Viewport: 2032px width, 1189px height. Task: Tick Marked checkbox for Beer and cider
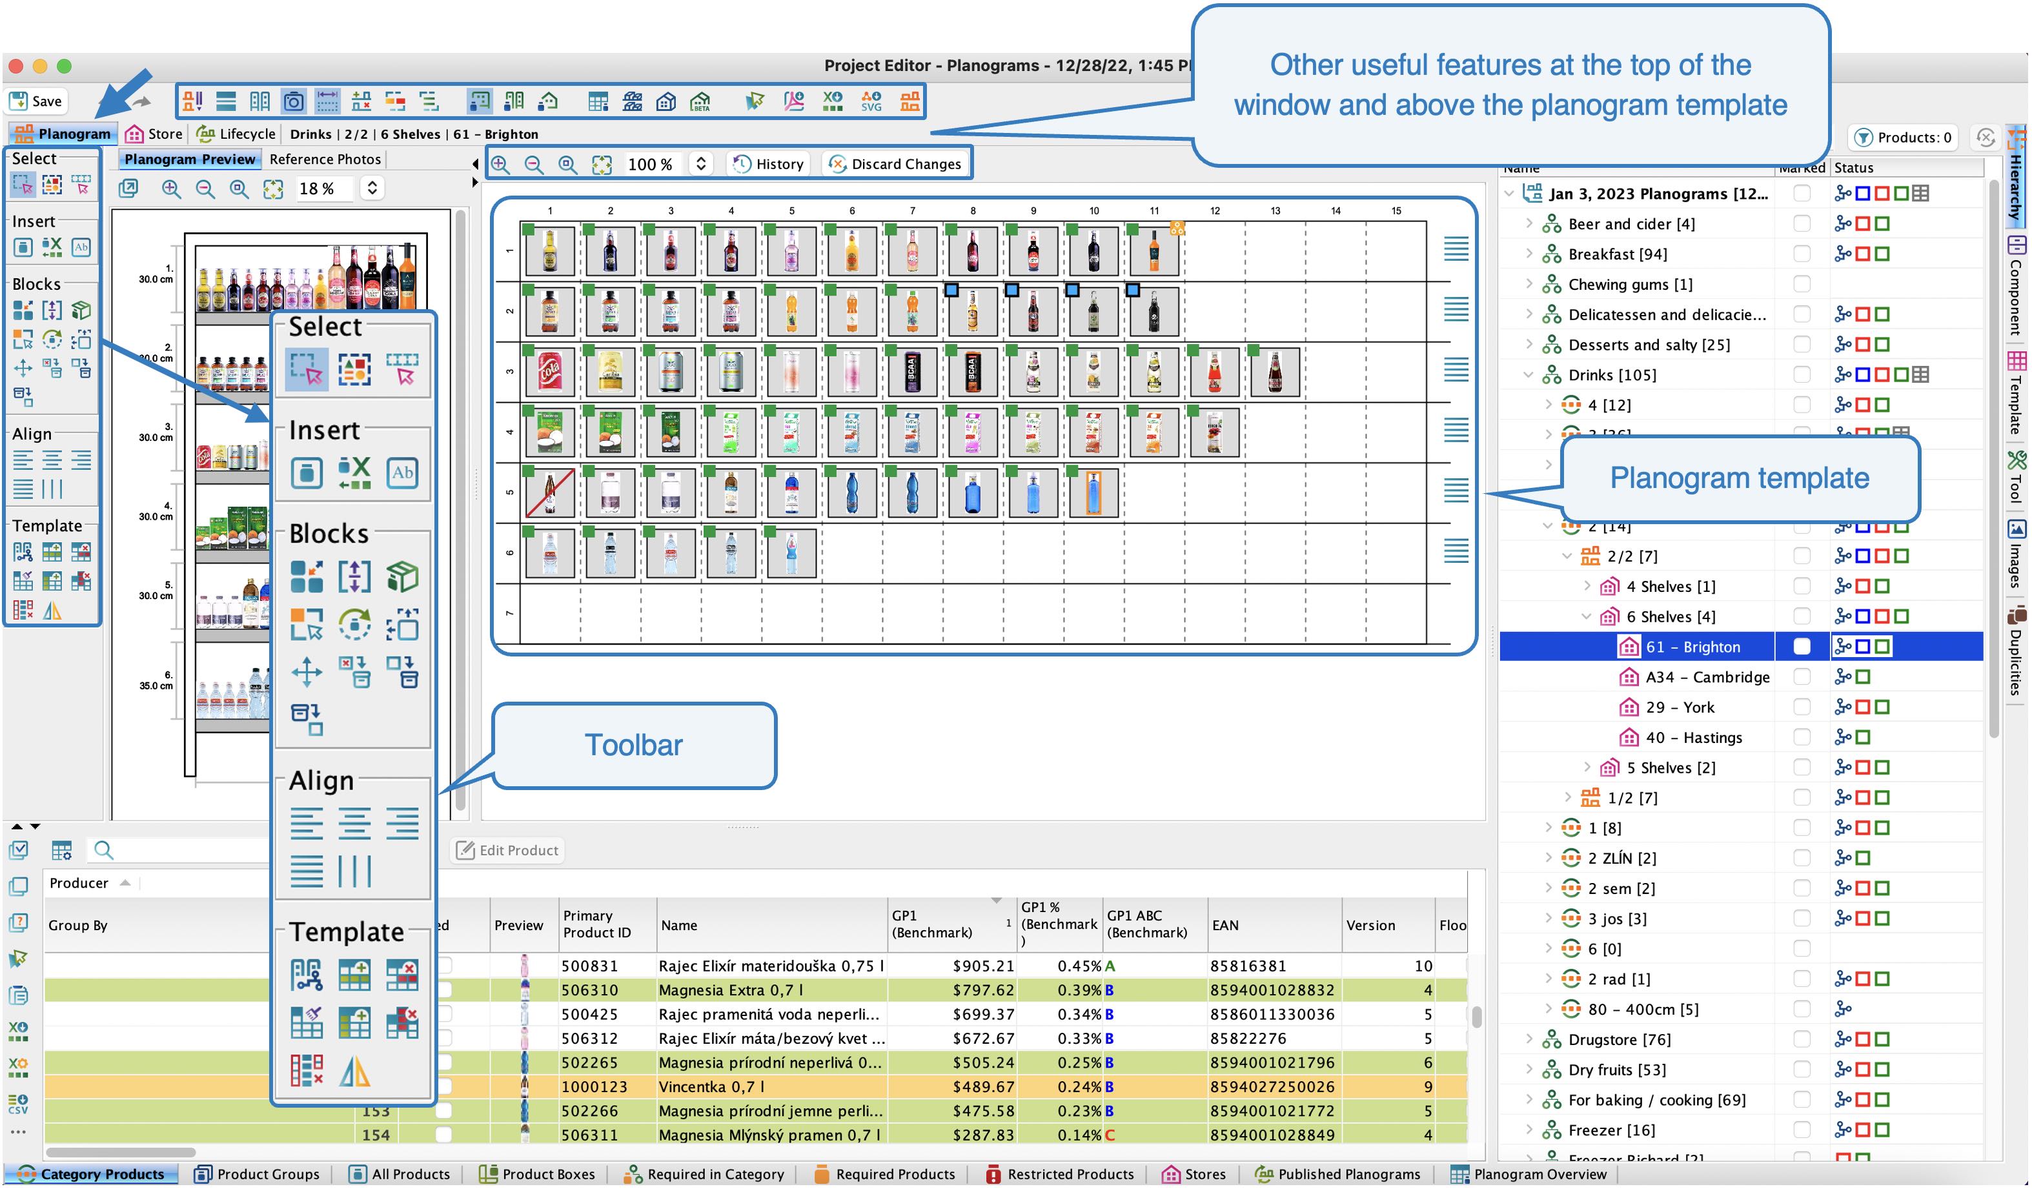tap(1802, 224)
